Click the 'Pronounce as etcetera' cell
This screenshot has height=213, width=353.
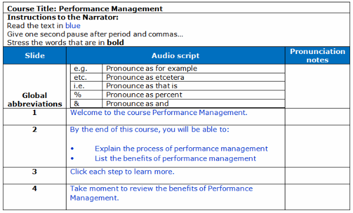tap(194, 77)
